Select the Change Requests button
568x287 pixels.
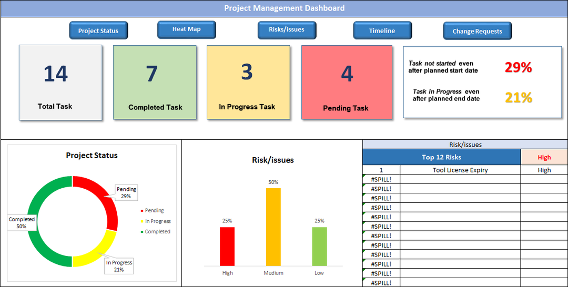click(x=477, y=31)
